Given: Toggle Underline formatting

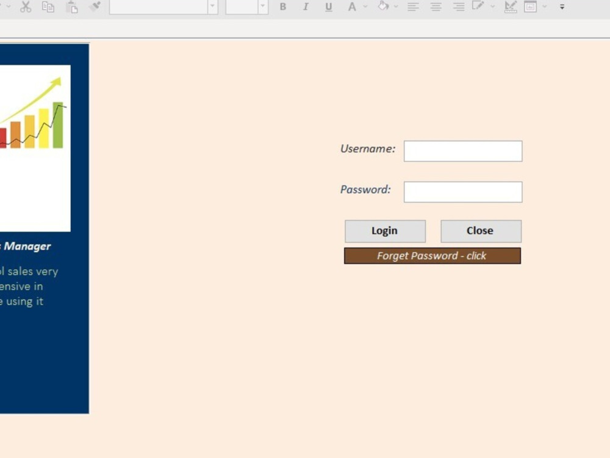Looking at the screenshot, I should 329,7.
